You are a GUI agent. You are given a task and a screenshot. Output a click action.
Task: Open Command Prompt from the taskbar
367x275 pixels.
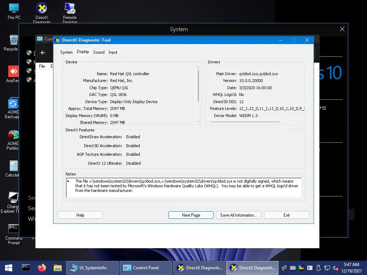[x=26, y=268]
